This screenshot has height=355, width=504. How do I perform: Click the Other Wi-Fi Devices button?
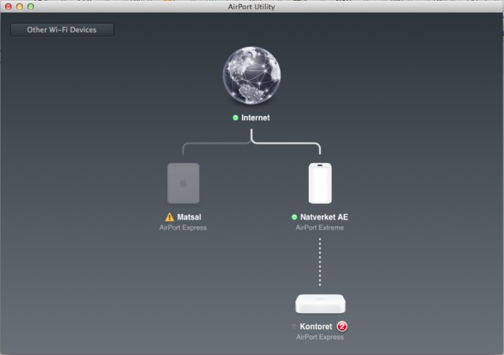coord(62,30)
